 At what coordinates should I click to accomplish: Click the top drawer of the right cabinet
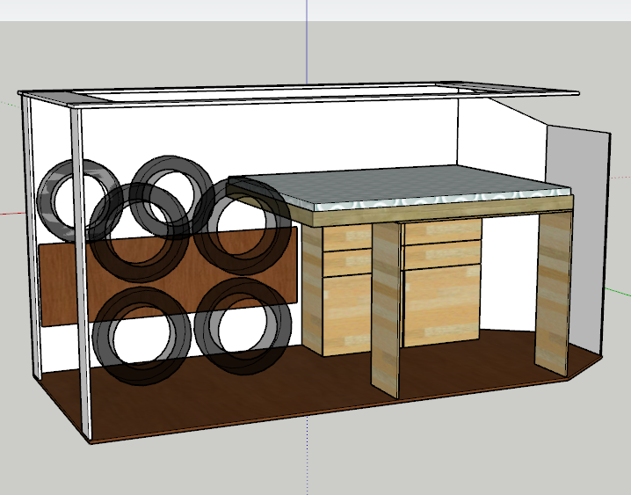tap(443, 231)
